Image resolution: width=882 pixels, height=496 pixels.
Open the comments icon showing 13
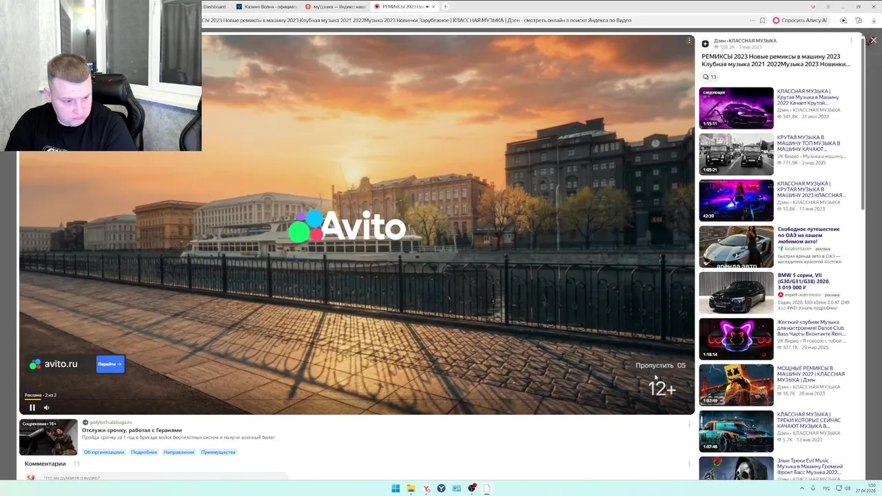click(709, 76)
